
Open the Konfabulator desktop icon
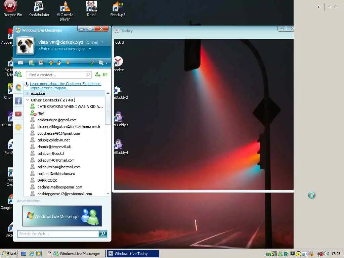(39, 9)
